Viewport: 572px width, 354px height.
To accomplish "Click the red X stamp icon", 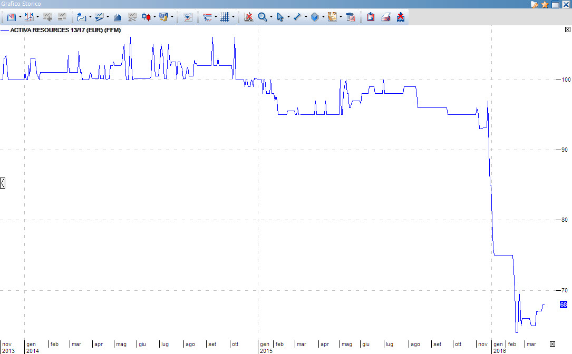I will [x=401, y=17].
